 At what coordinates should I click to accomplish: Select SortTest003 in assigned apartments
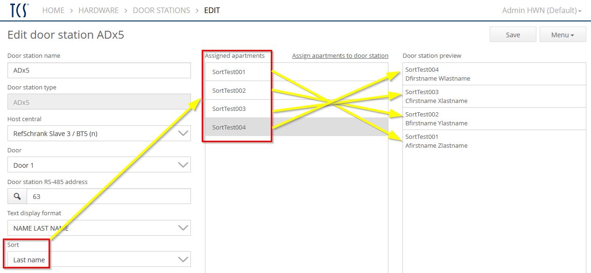pos(229,109)
